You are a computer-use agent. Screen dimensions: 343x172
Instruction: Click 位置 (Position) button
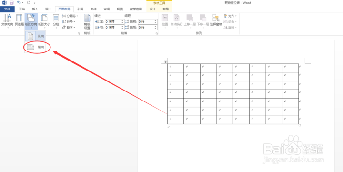165,21
